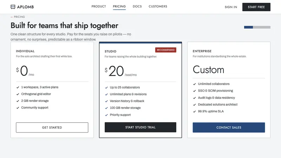Click the Aplomb logo icon
This screenshot has width=281, height=158.
(x=13, y=7)
